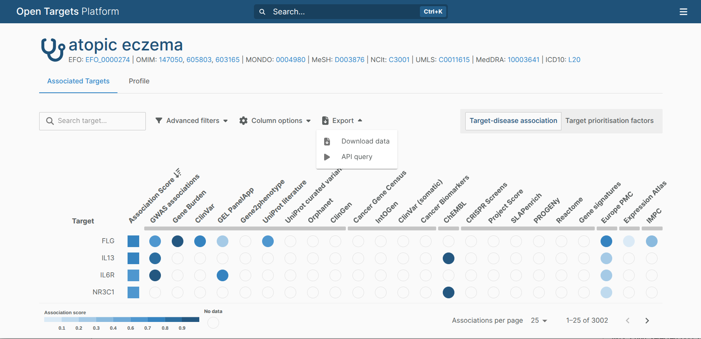Viewport: 701px width, 339px height.
Task: Click the Association Score sort icon
Action: [177, 173]
